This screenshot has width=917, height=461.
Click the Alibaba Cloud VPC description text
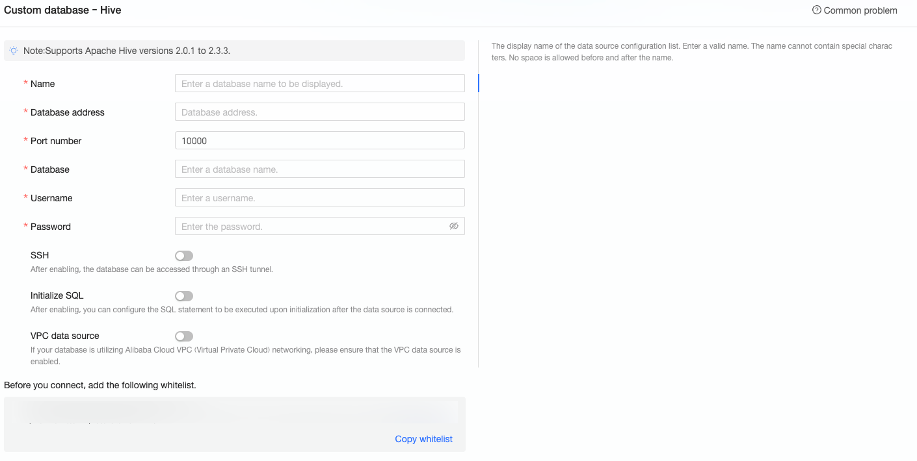coord(246,355)
